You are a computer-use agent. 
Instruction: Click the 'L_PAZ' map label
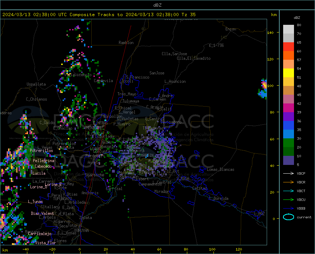click(x=259, y=214)
